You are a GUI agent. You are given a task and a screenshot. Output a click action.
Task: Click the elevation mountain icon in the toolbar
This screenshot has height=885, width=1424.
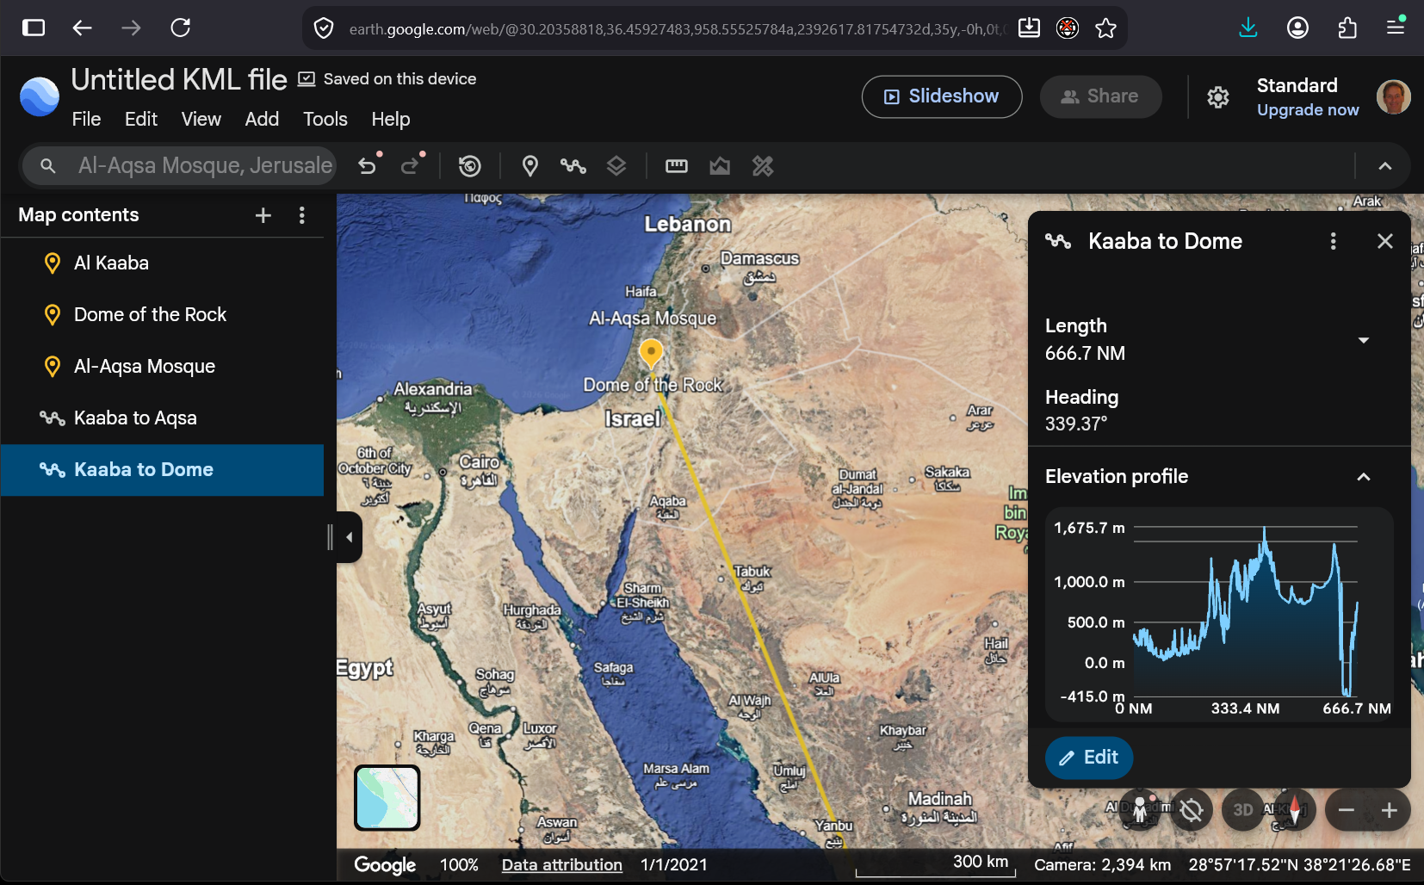(720, 165)
